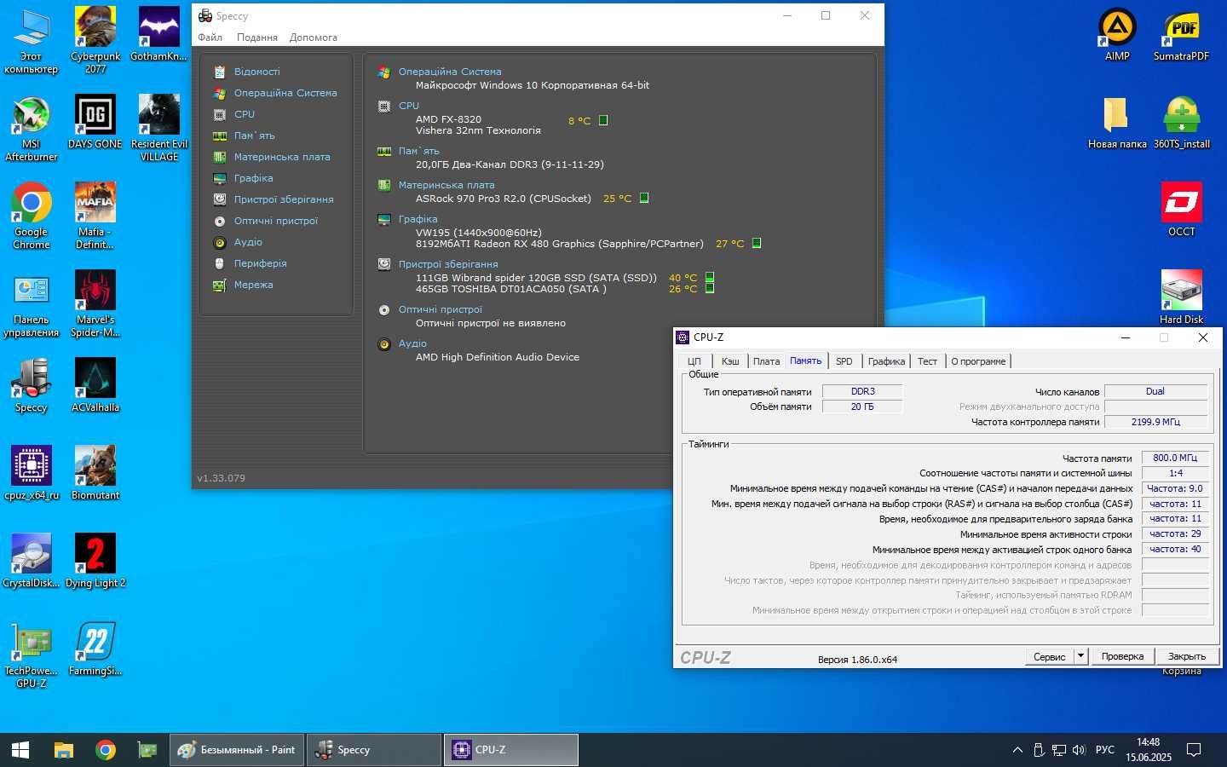Screen dimensions: 1227x767
Task: Switch to Безымянный - Paint taskbar window
Action: (237, 750)
